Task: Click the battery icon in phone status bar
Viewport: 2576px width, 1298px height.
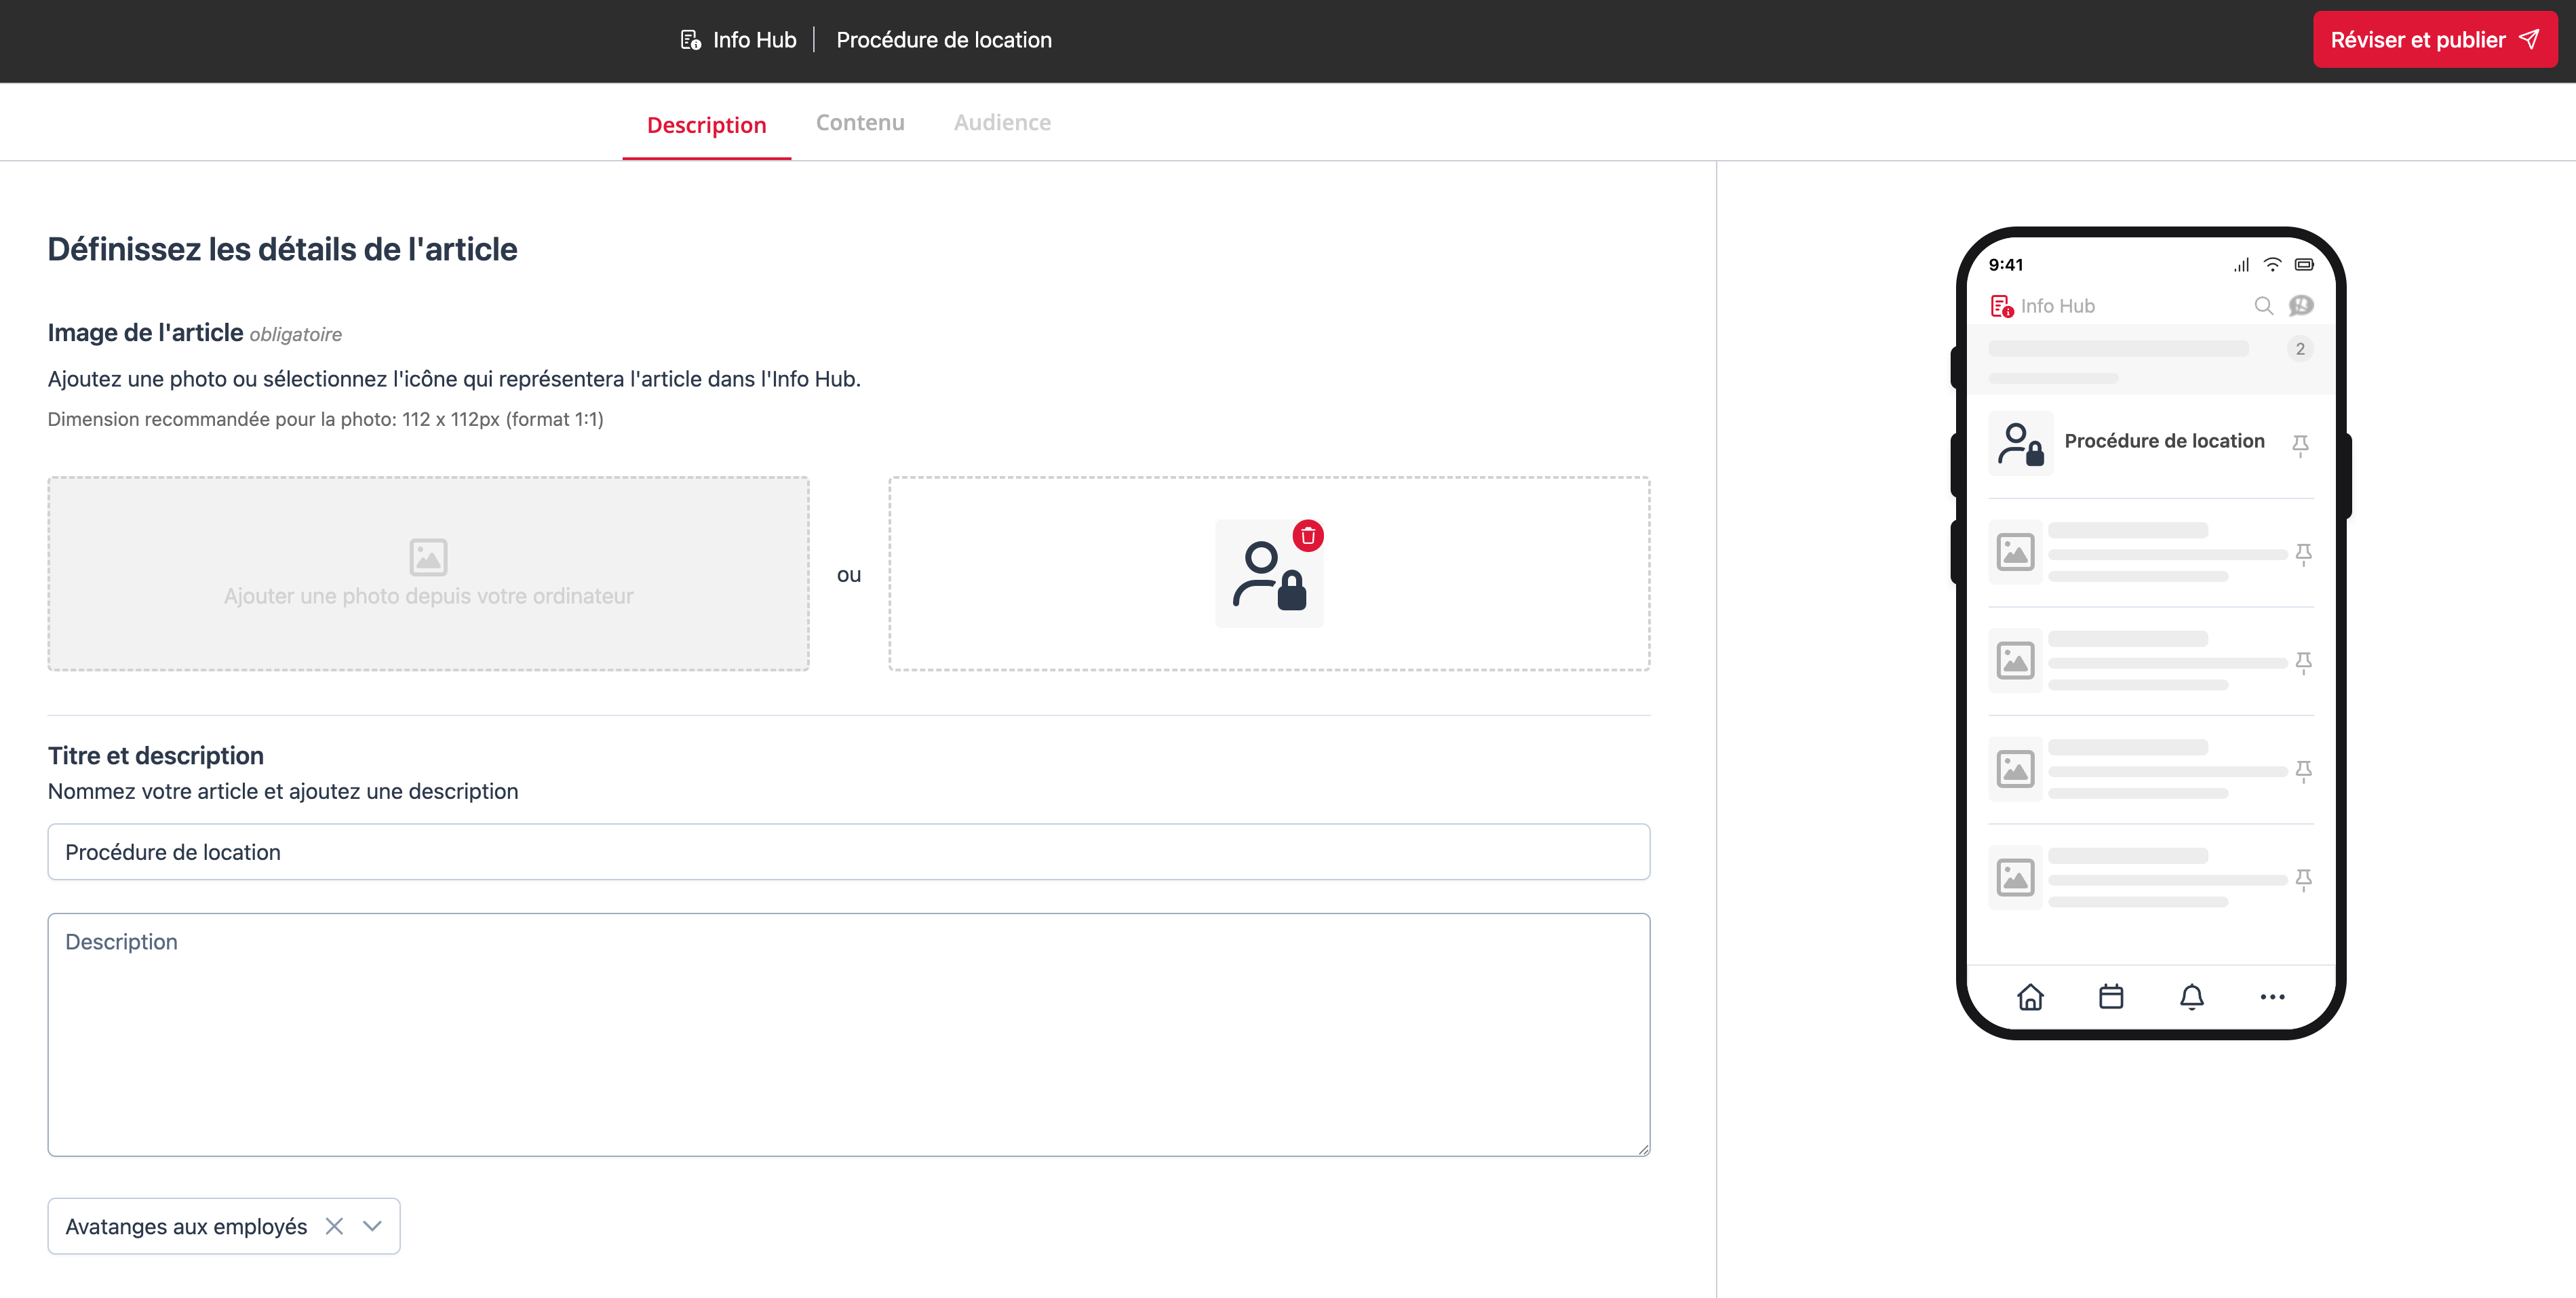Action: tap(2304, 265)
